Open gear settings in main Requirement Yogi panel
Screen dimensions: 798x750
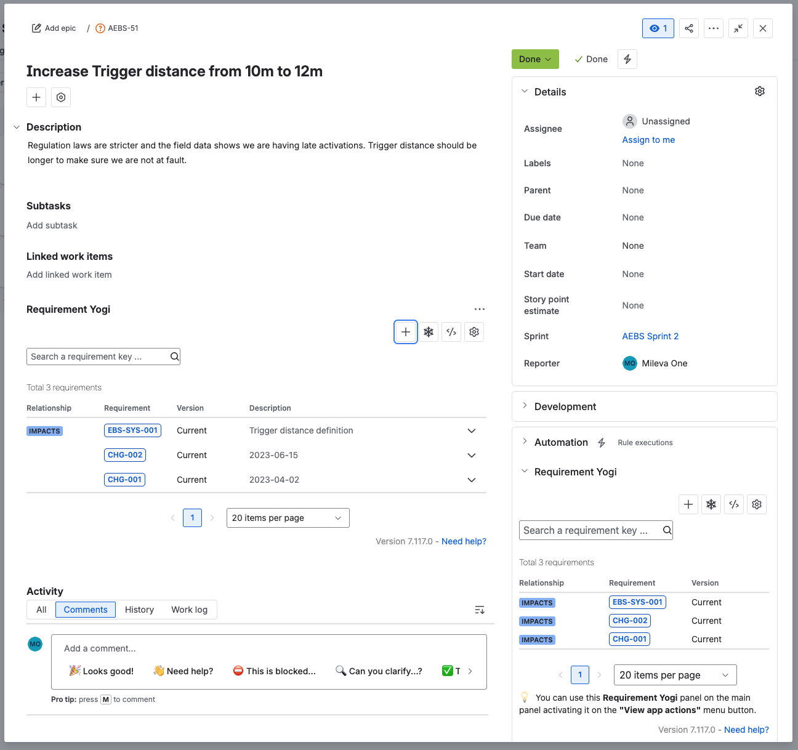[474, 332]
